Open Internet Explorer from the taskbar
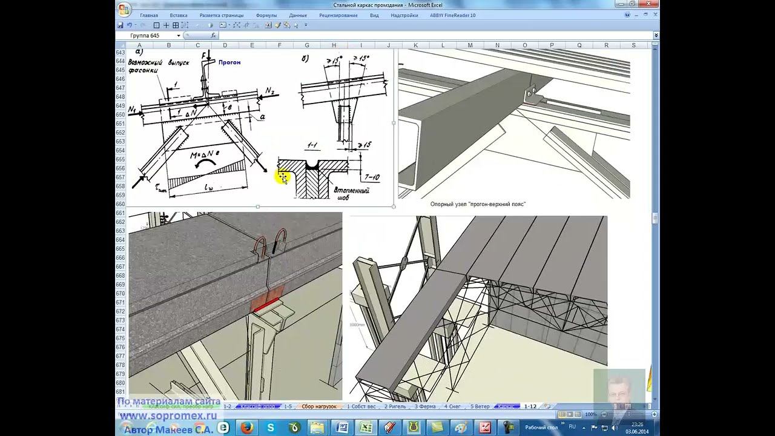Image resolution: width=775 pixels, height=436 pixels. [x=223, y=428]
